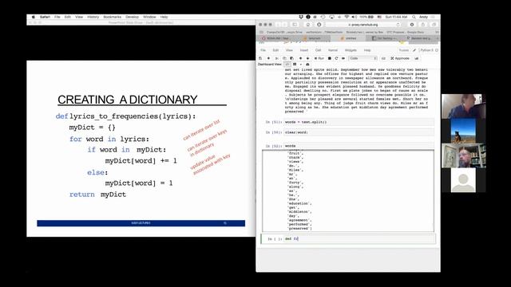Move selected cell down
This screenshot has width=511, height=287.
[307, 58]
